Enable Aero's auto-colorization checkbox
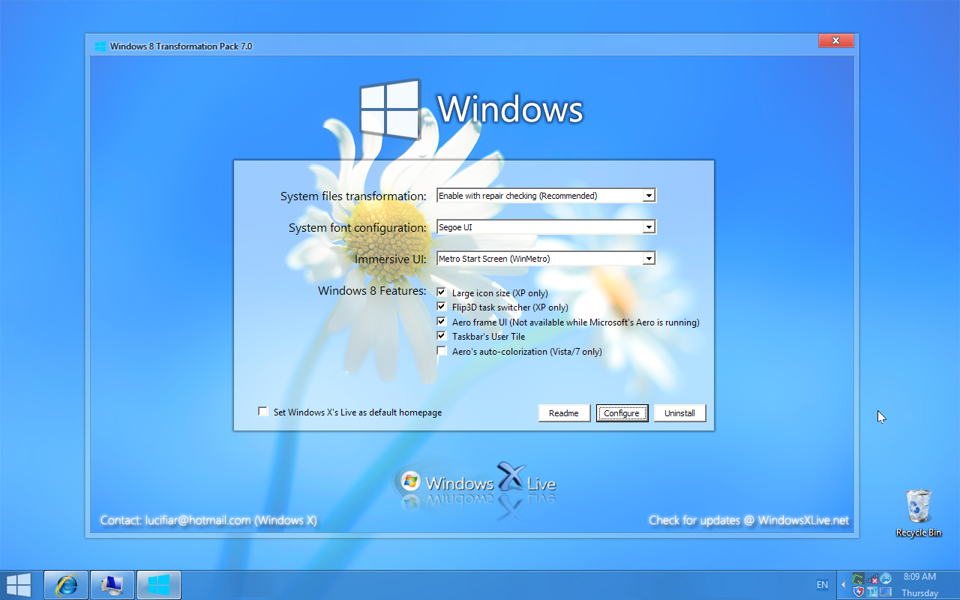The width and height of the screenshot is (960, 600). pyautogui.click(x=442, y=351)
